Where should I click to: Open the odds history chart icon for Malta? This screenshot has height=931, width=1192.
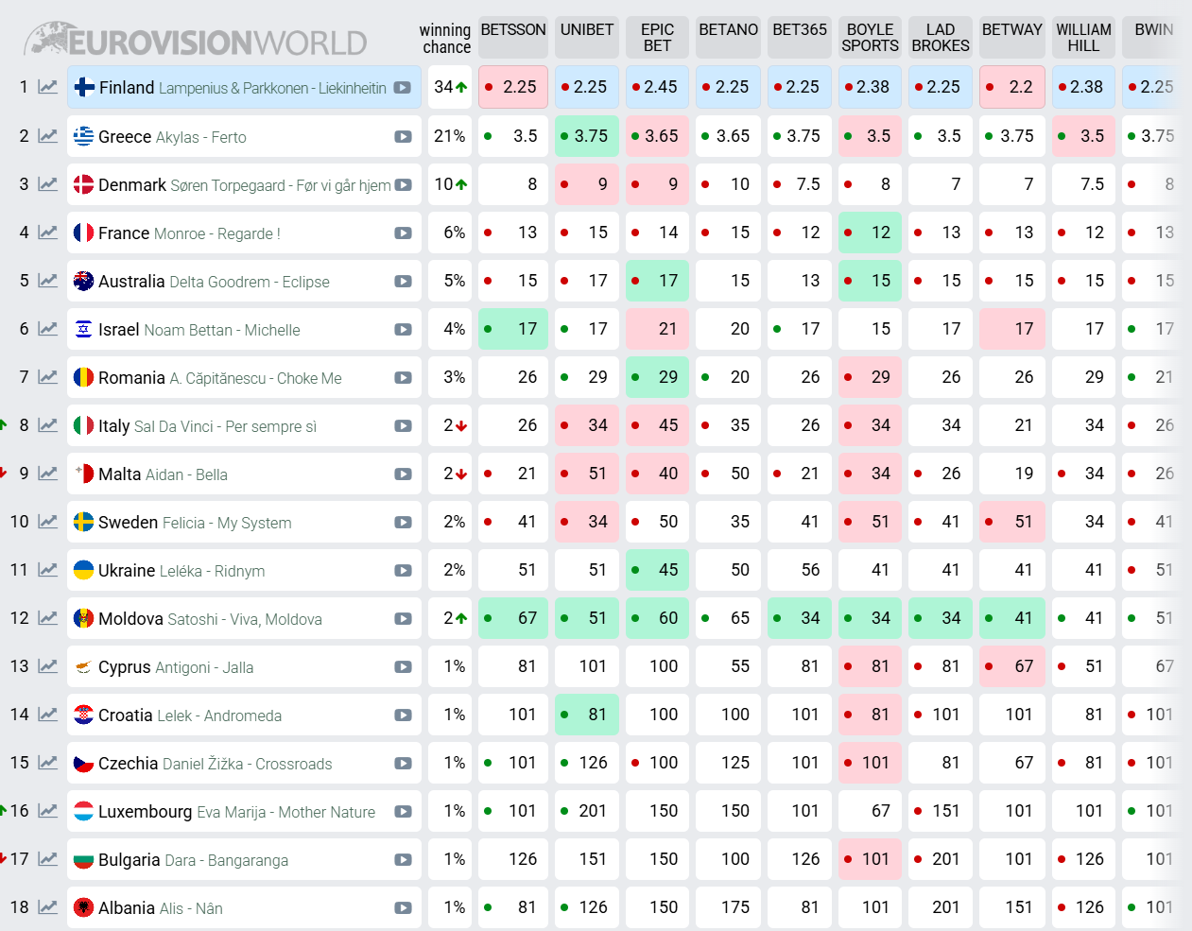click(x=48, y=474)
